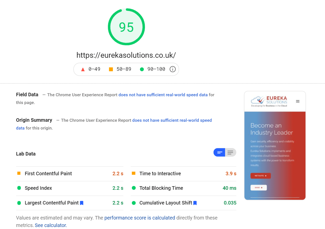325x229 pixels.
Task: Select the condensed metrics view toggle
Action: 219,152
